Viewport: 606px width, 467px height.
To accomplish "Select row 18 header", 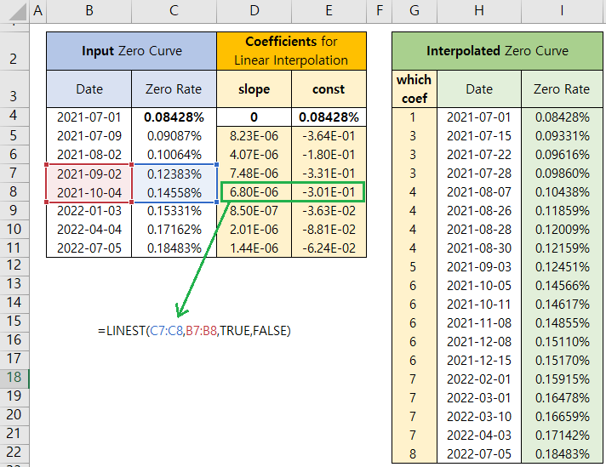I will click(x=14, y=377).
